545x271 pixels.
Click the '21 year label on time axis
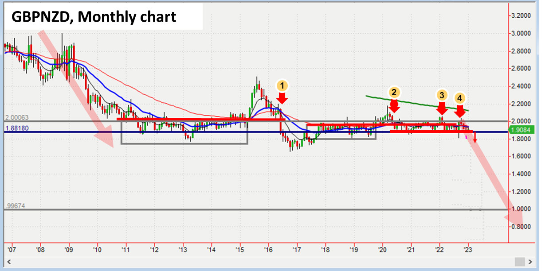click(411, 249)
